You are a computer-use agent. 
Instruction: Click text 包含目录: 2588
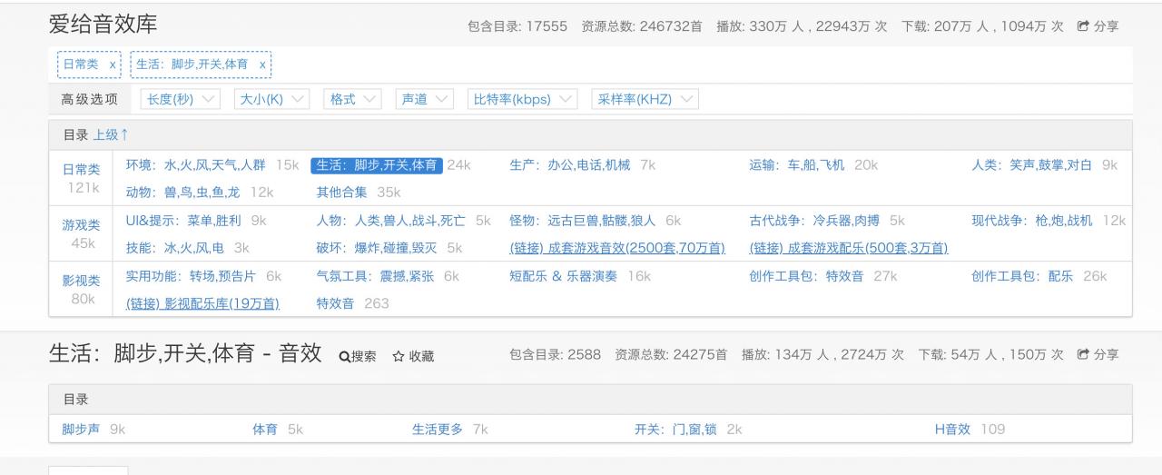pyautogui.click(x=556, y=354)
